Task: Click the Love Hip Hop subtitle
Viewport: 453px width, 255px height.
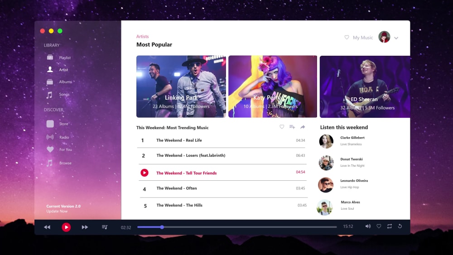Action: pyautogui.click(x=350, y=187)
